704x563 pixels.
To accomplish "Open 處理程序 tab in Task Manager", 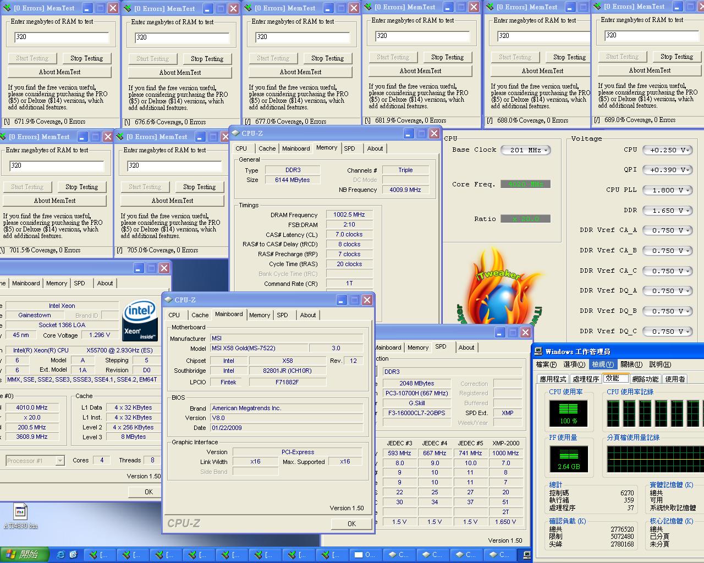I will tap(586, 379).
